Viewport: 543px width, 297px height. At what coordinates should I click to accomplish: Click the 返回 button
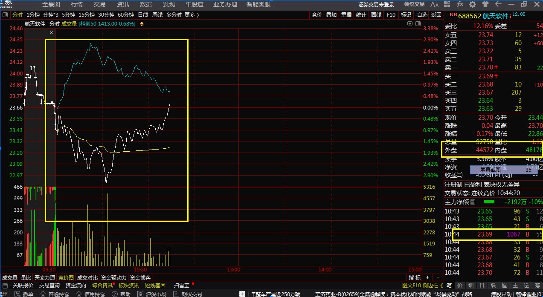tap(436, 15)
